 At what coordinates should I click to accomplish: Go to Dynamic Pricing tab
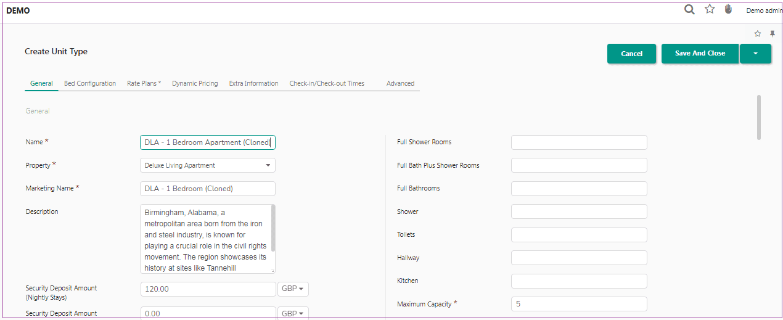tap(195, 83)
